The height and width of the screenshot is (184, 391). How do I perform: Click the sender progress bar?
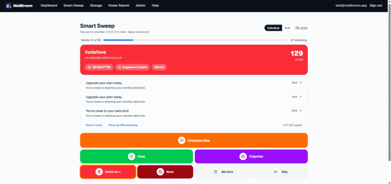tap(195, 40)
